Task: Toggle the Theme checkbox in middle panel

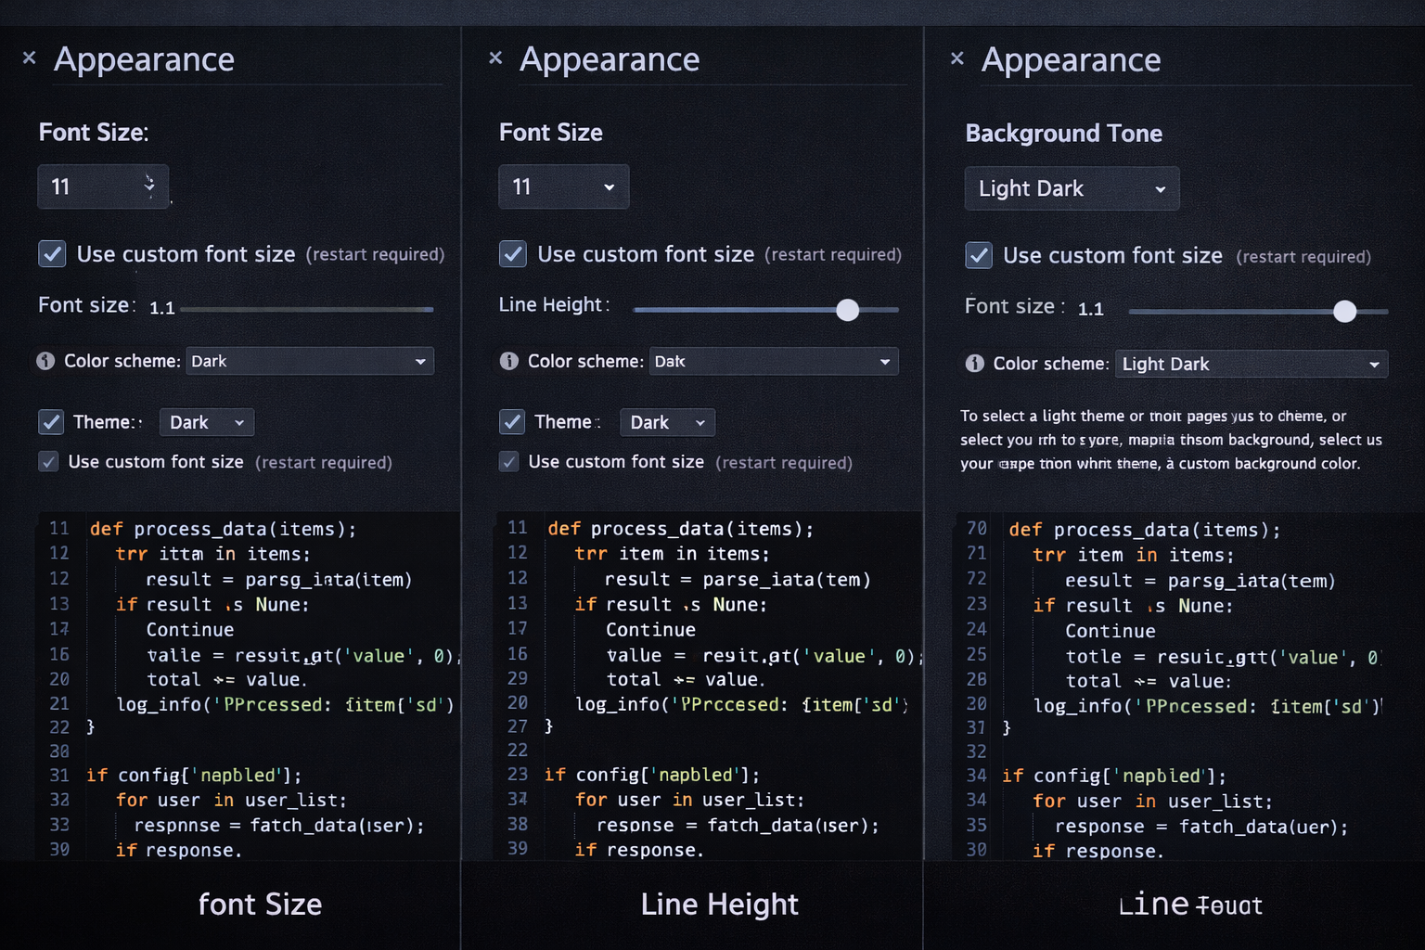Action: (512, 422)
